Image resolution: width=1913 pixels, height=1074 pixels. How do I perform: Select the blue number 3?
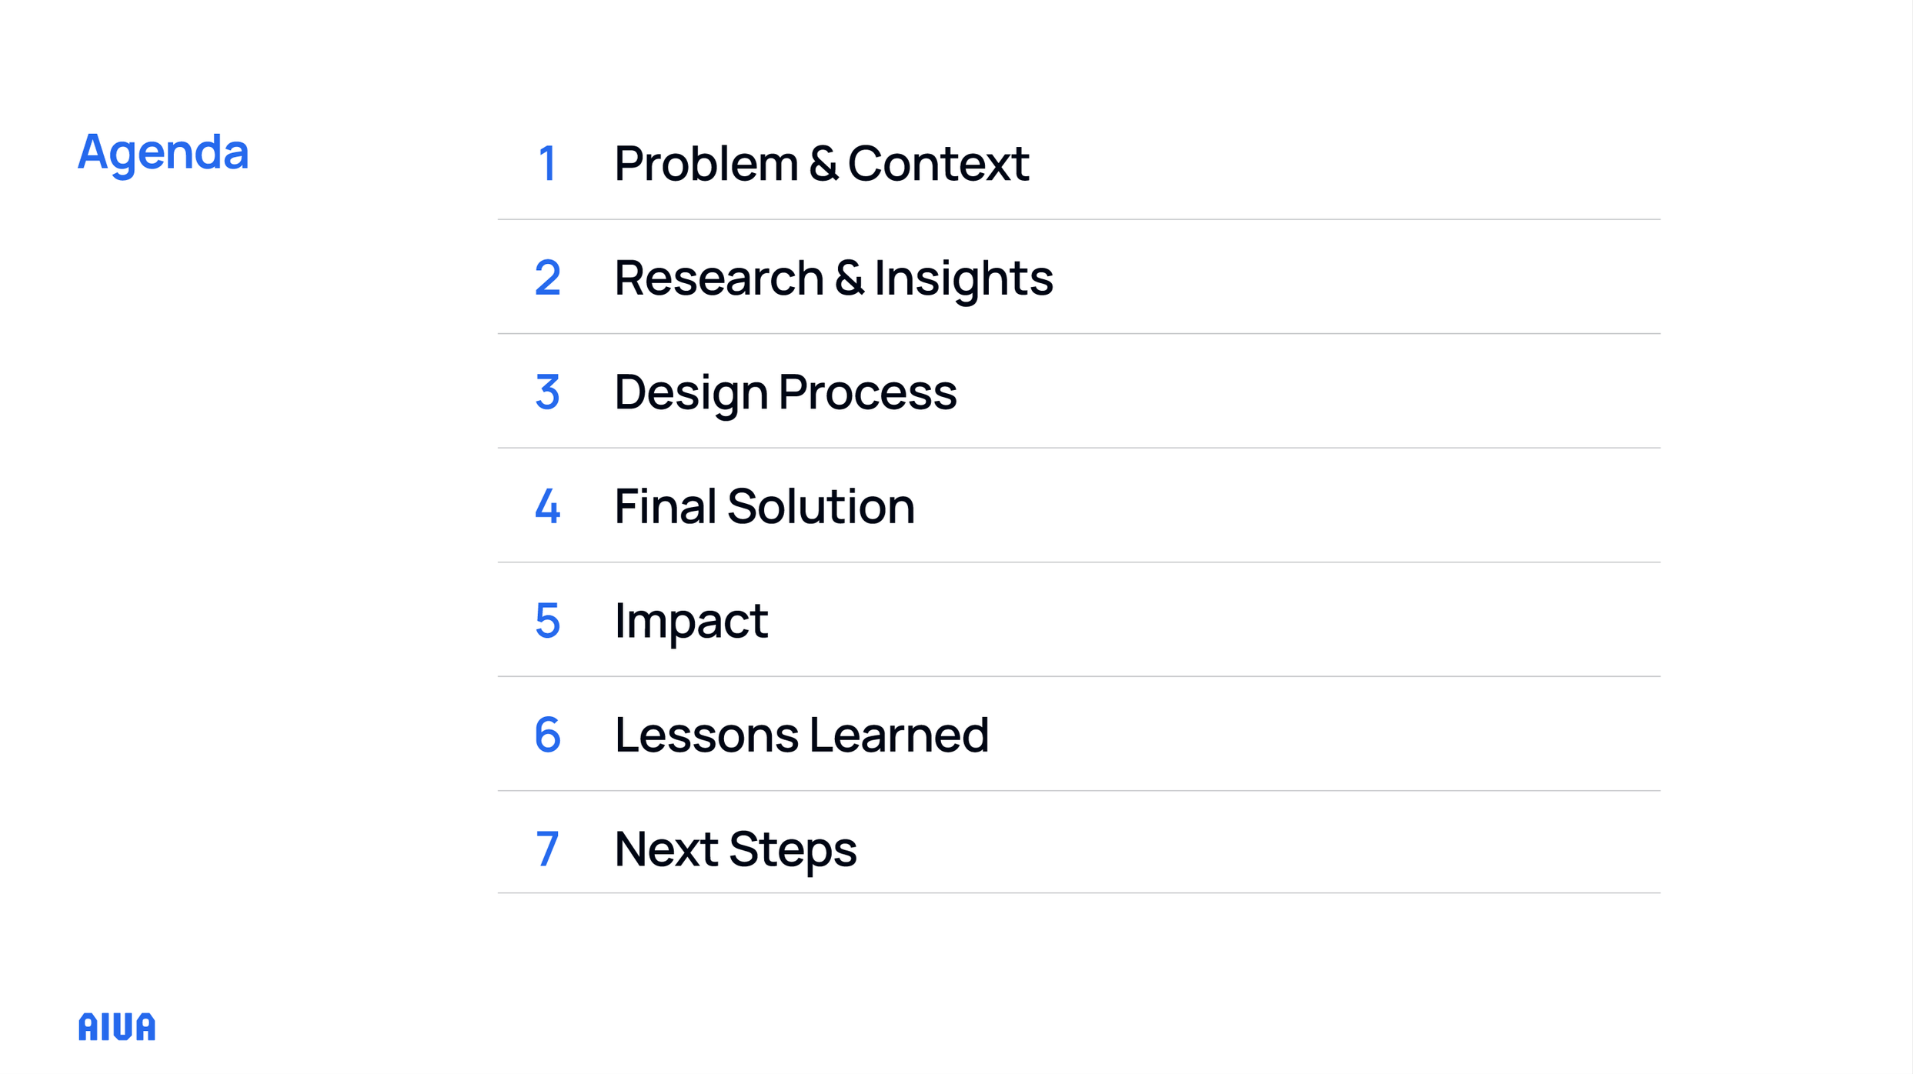pos(547,392)
